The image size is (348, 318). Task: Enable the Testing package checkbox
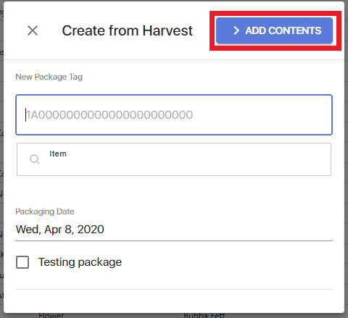[22, 262]
